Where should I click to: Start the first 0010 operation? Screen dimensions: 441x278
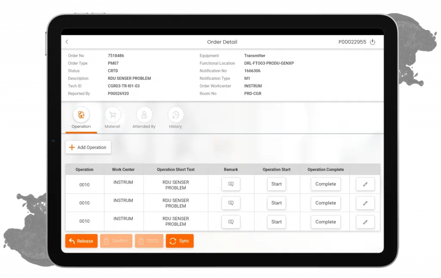coord(276,184)
